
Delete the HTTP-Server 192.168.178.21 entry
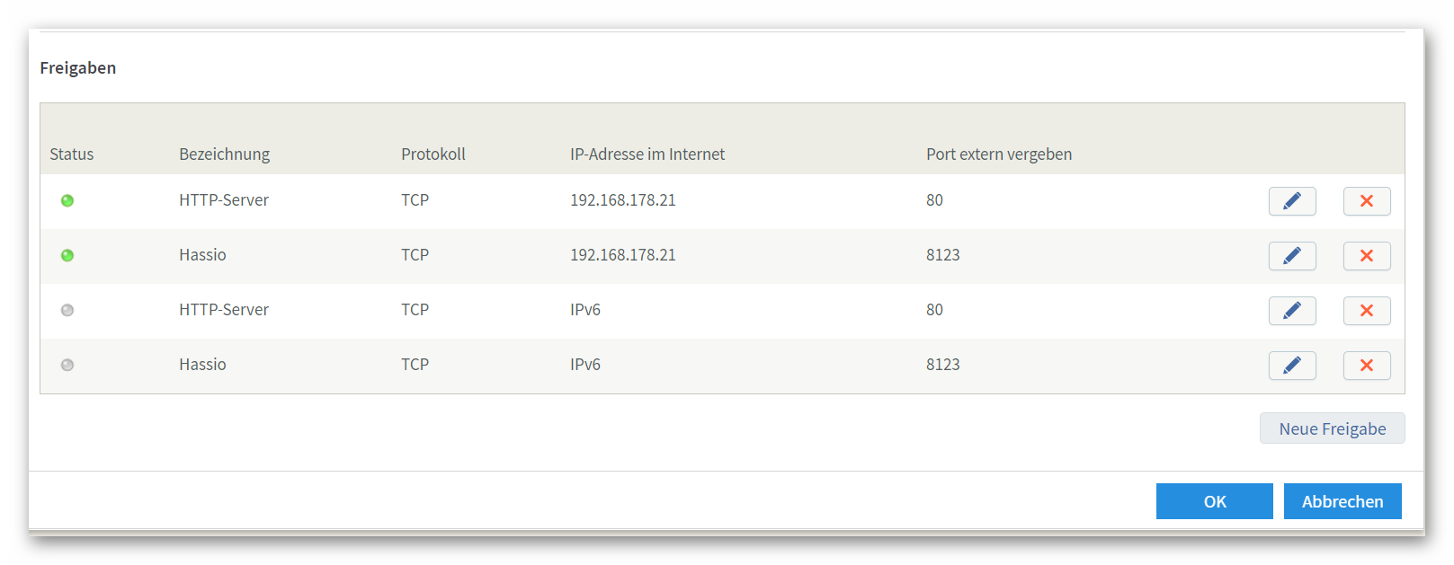tap(1367, 201)
